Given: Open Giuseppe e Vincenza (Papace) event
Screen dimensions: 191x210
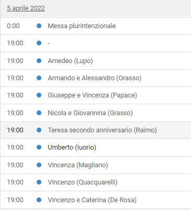Looking at the screenshot, I should coord(92,95).
